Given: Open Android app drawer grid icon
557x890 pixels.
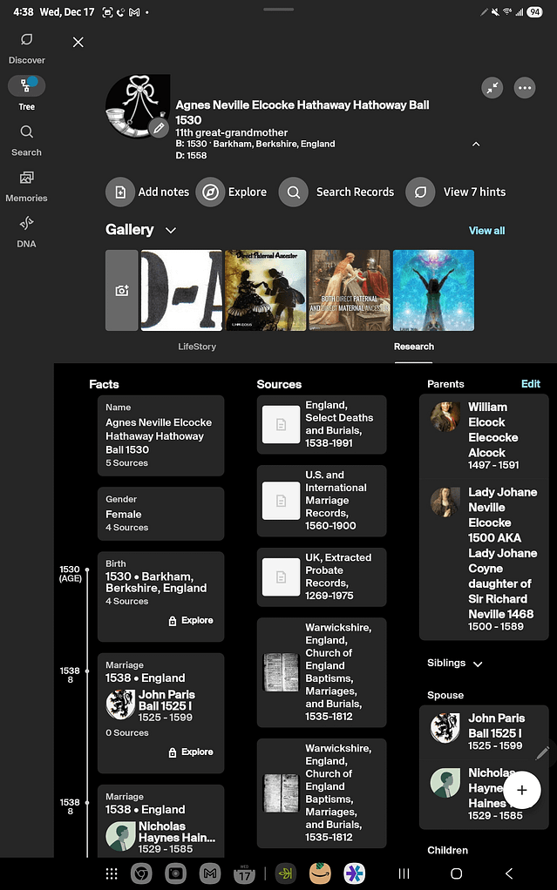Looking at the screenshot, I should tap(112, 873).
